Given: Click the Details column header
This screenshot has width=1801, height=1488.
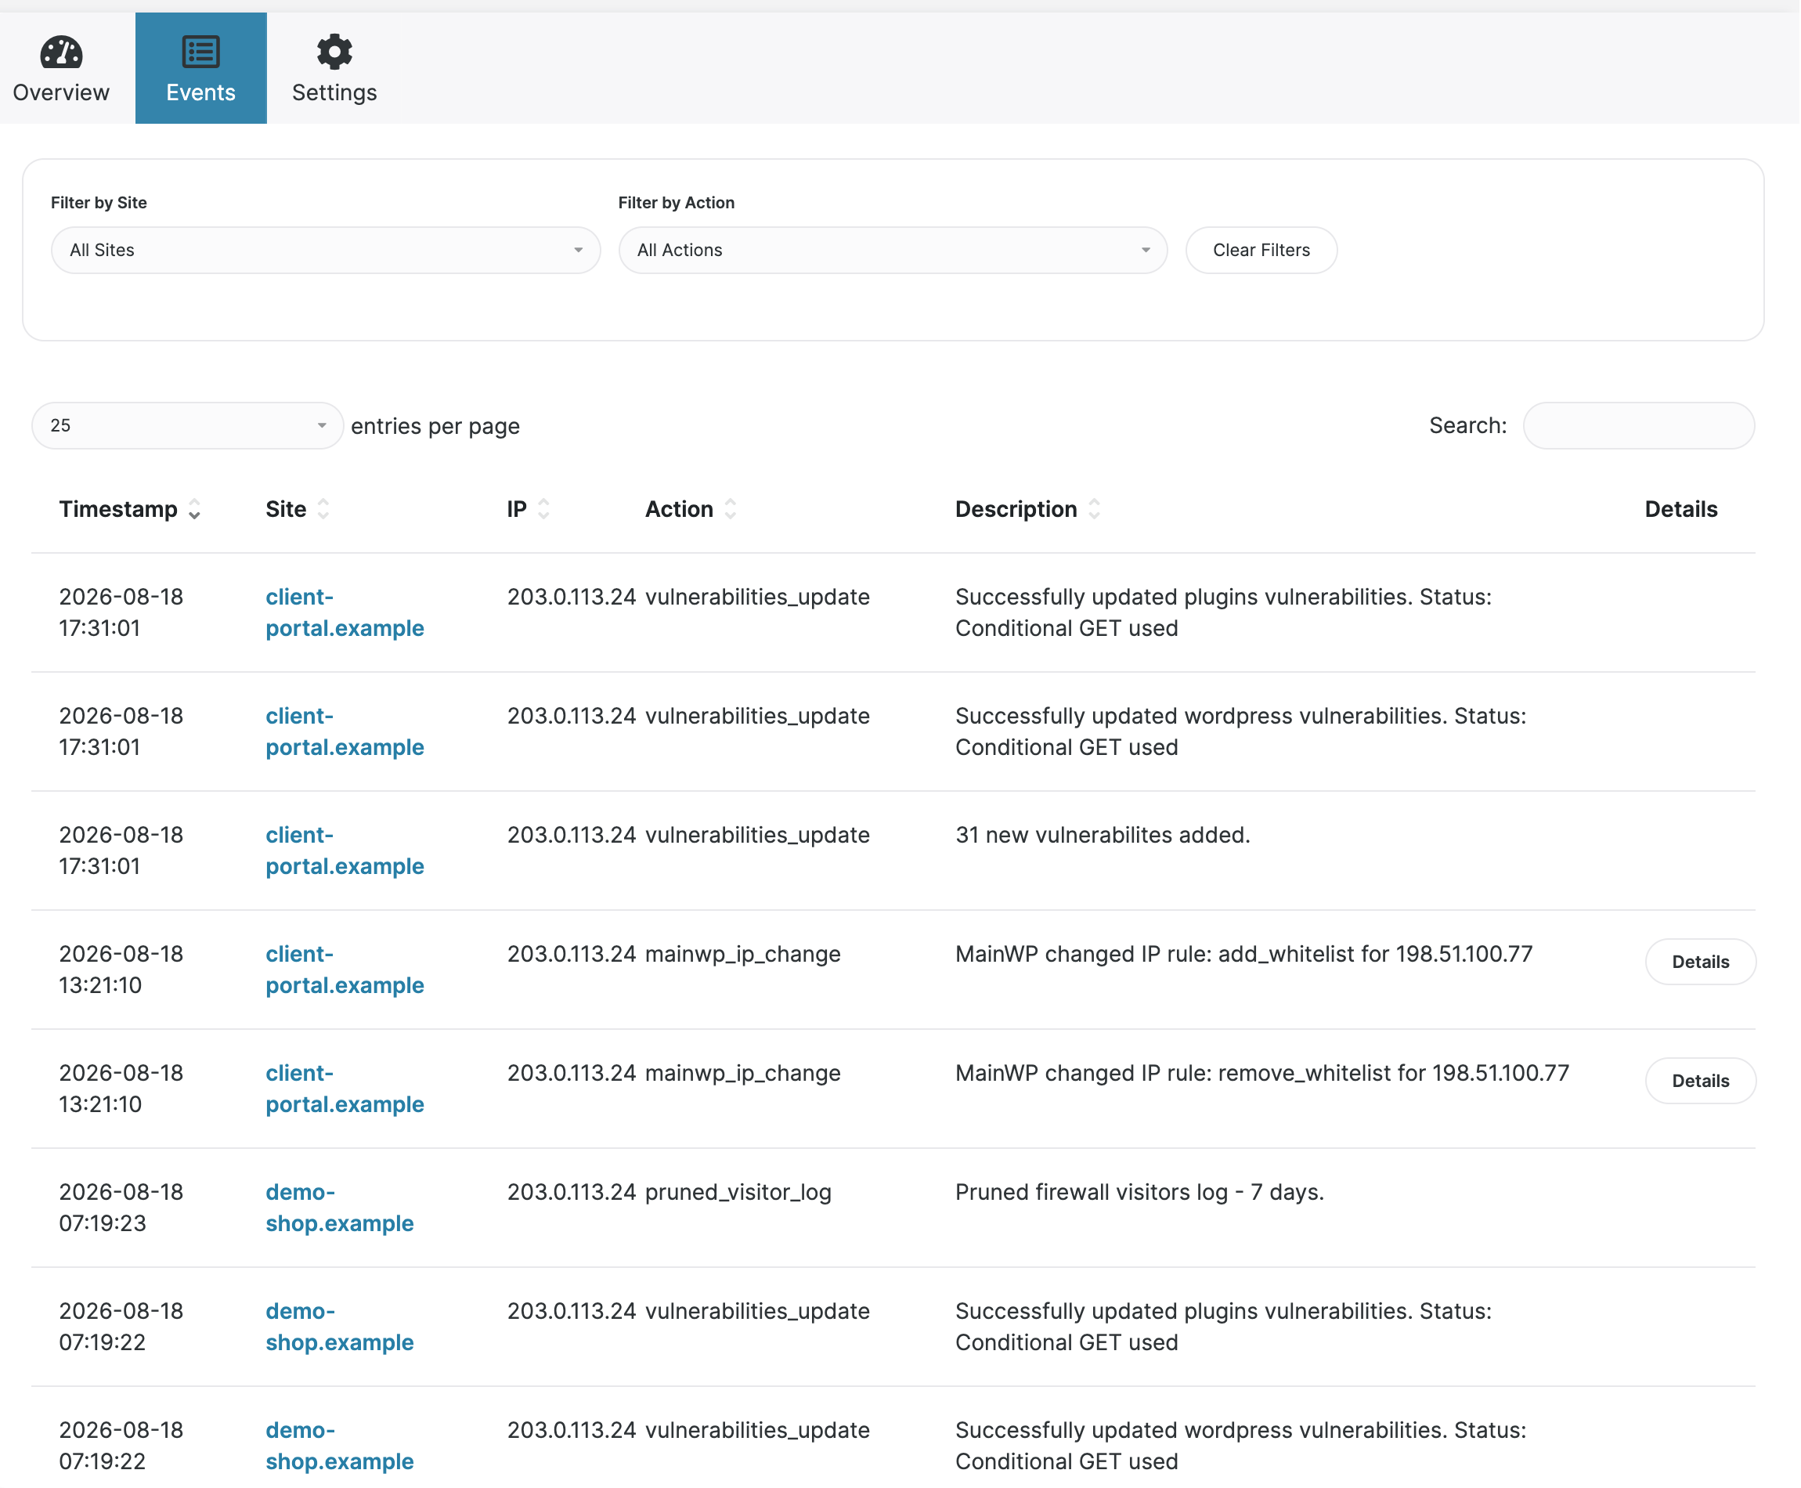Looking at the screenshot, I should pos(1681,509).
